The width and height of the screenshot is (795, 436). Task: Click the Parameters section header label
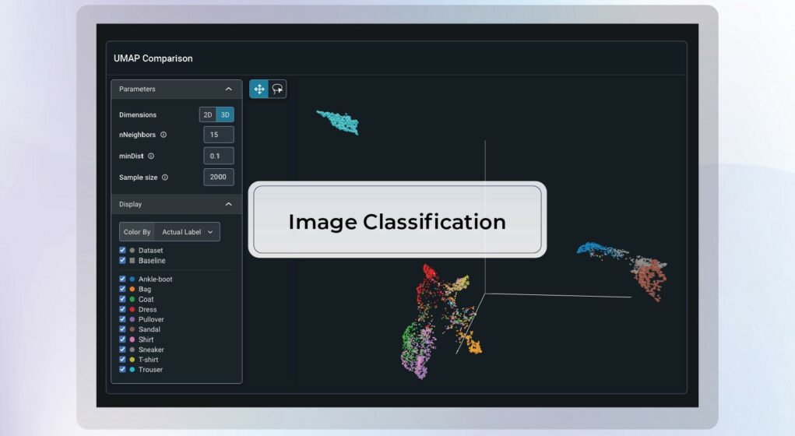137,90
